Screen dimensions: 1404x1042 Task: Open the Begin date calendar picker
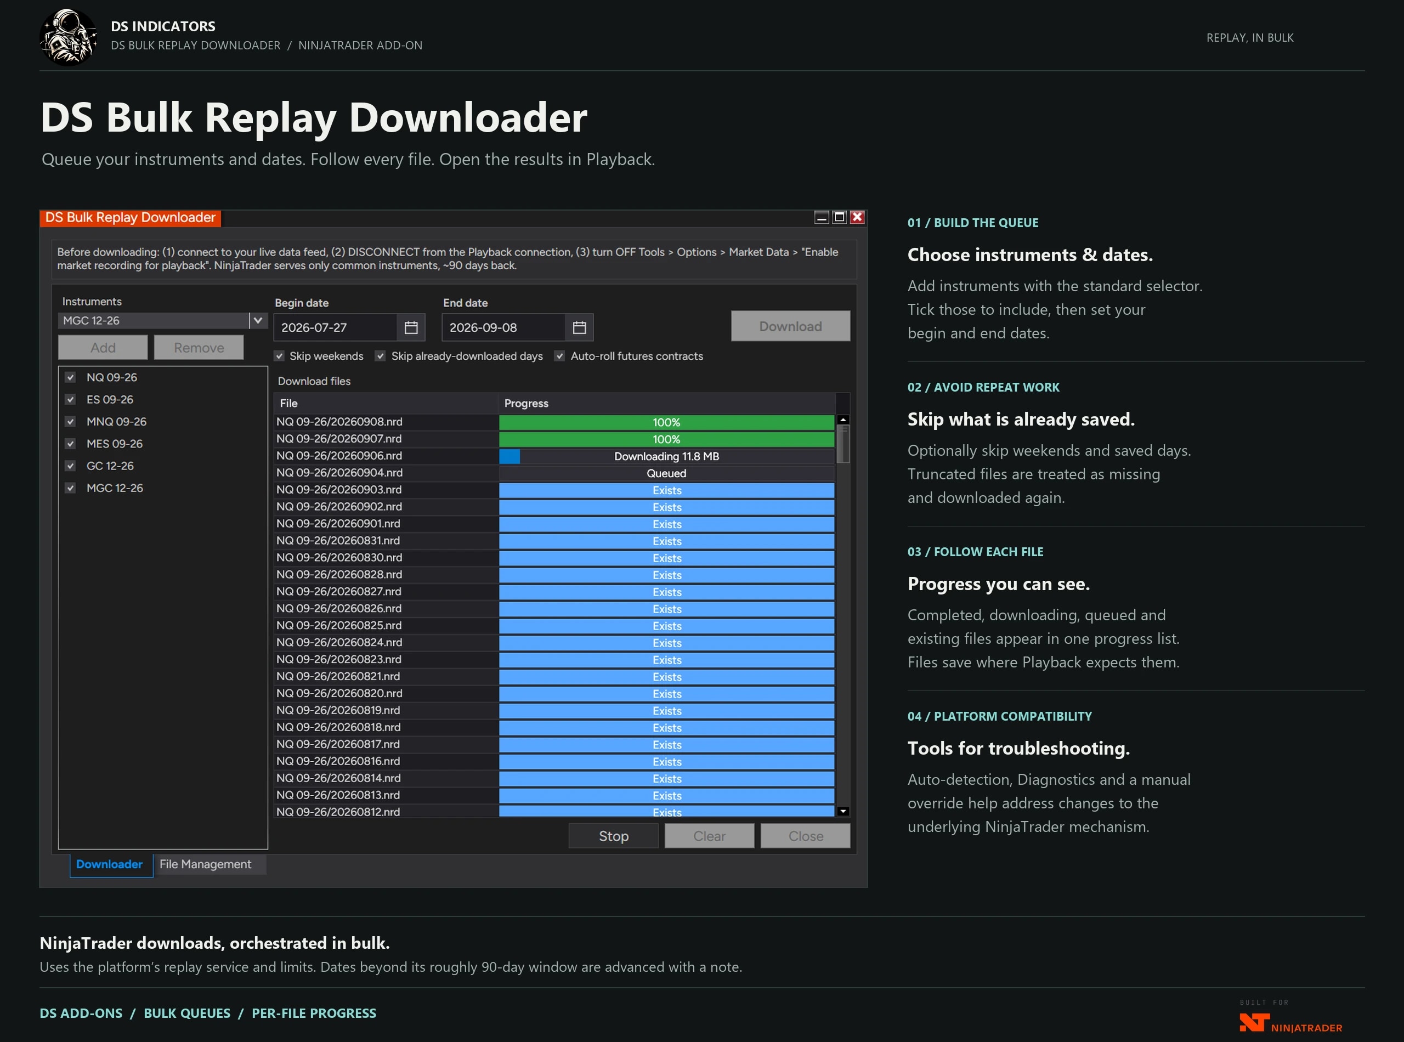point(411,327)
